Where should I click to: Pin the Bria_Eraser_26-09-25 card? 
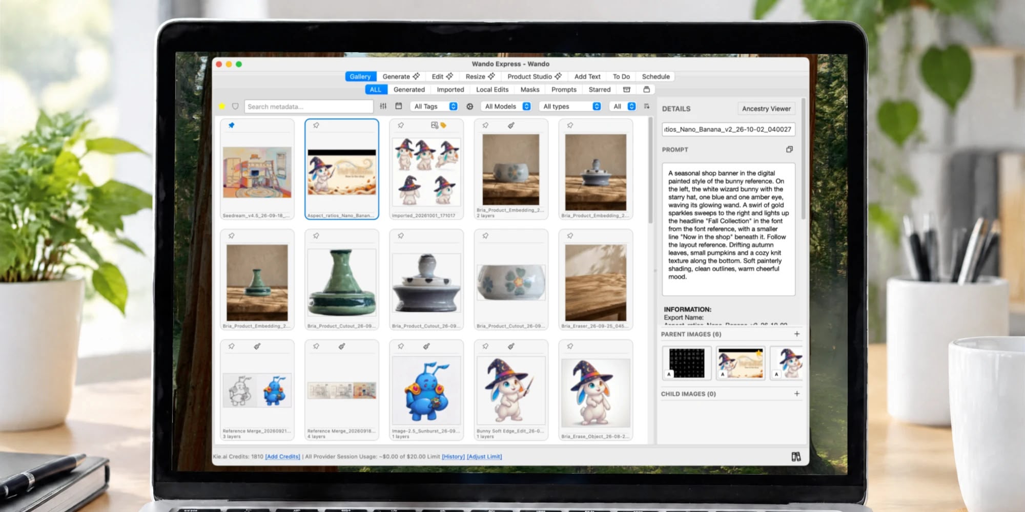pos(570,236)
